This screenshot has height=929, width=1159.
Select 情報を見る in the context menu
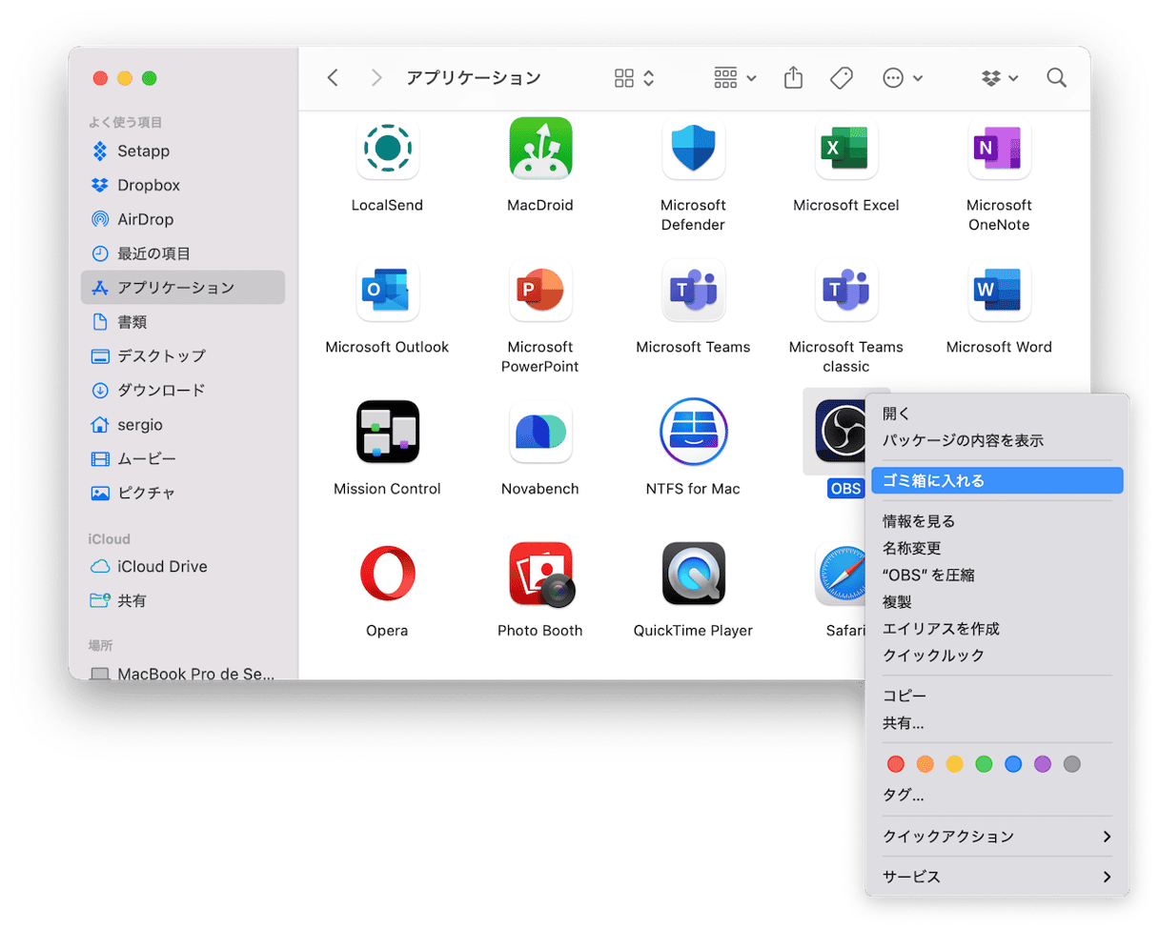(919, 521)
